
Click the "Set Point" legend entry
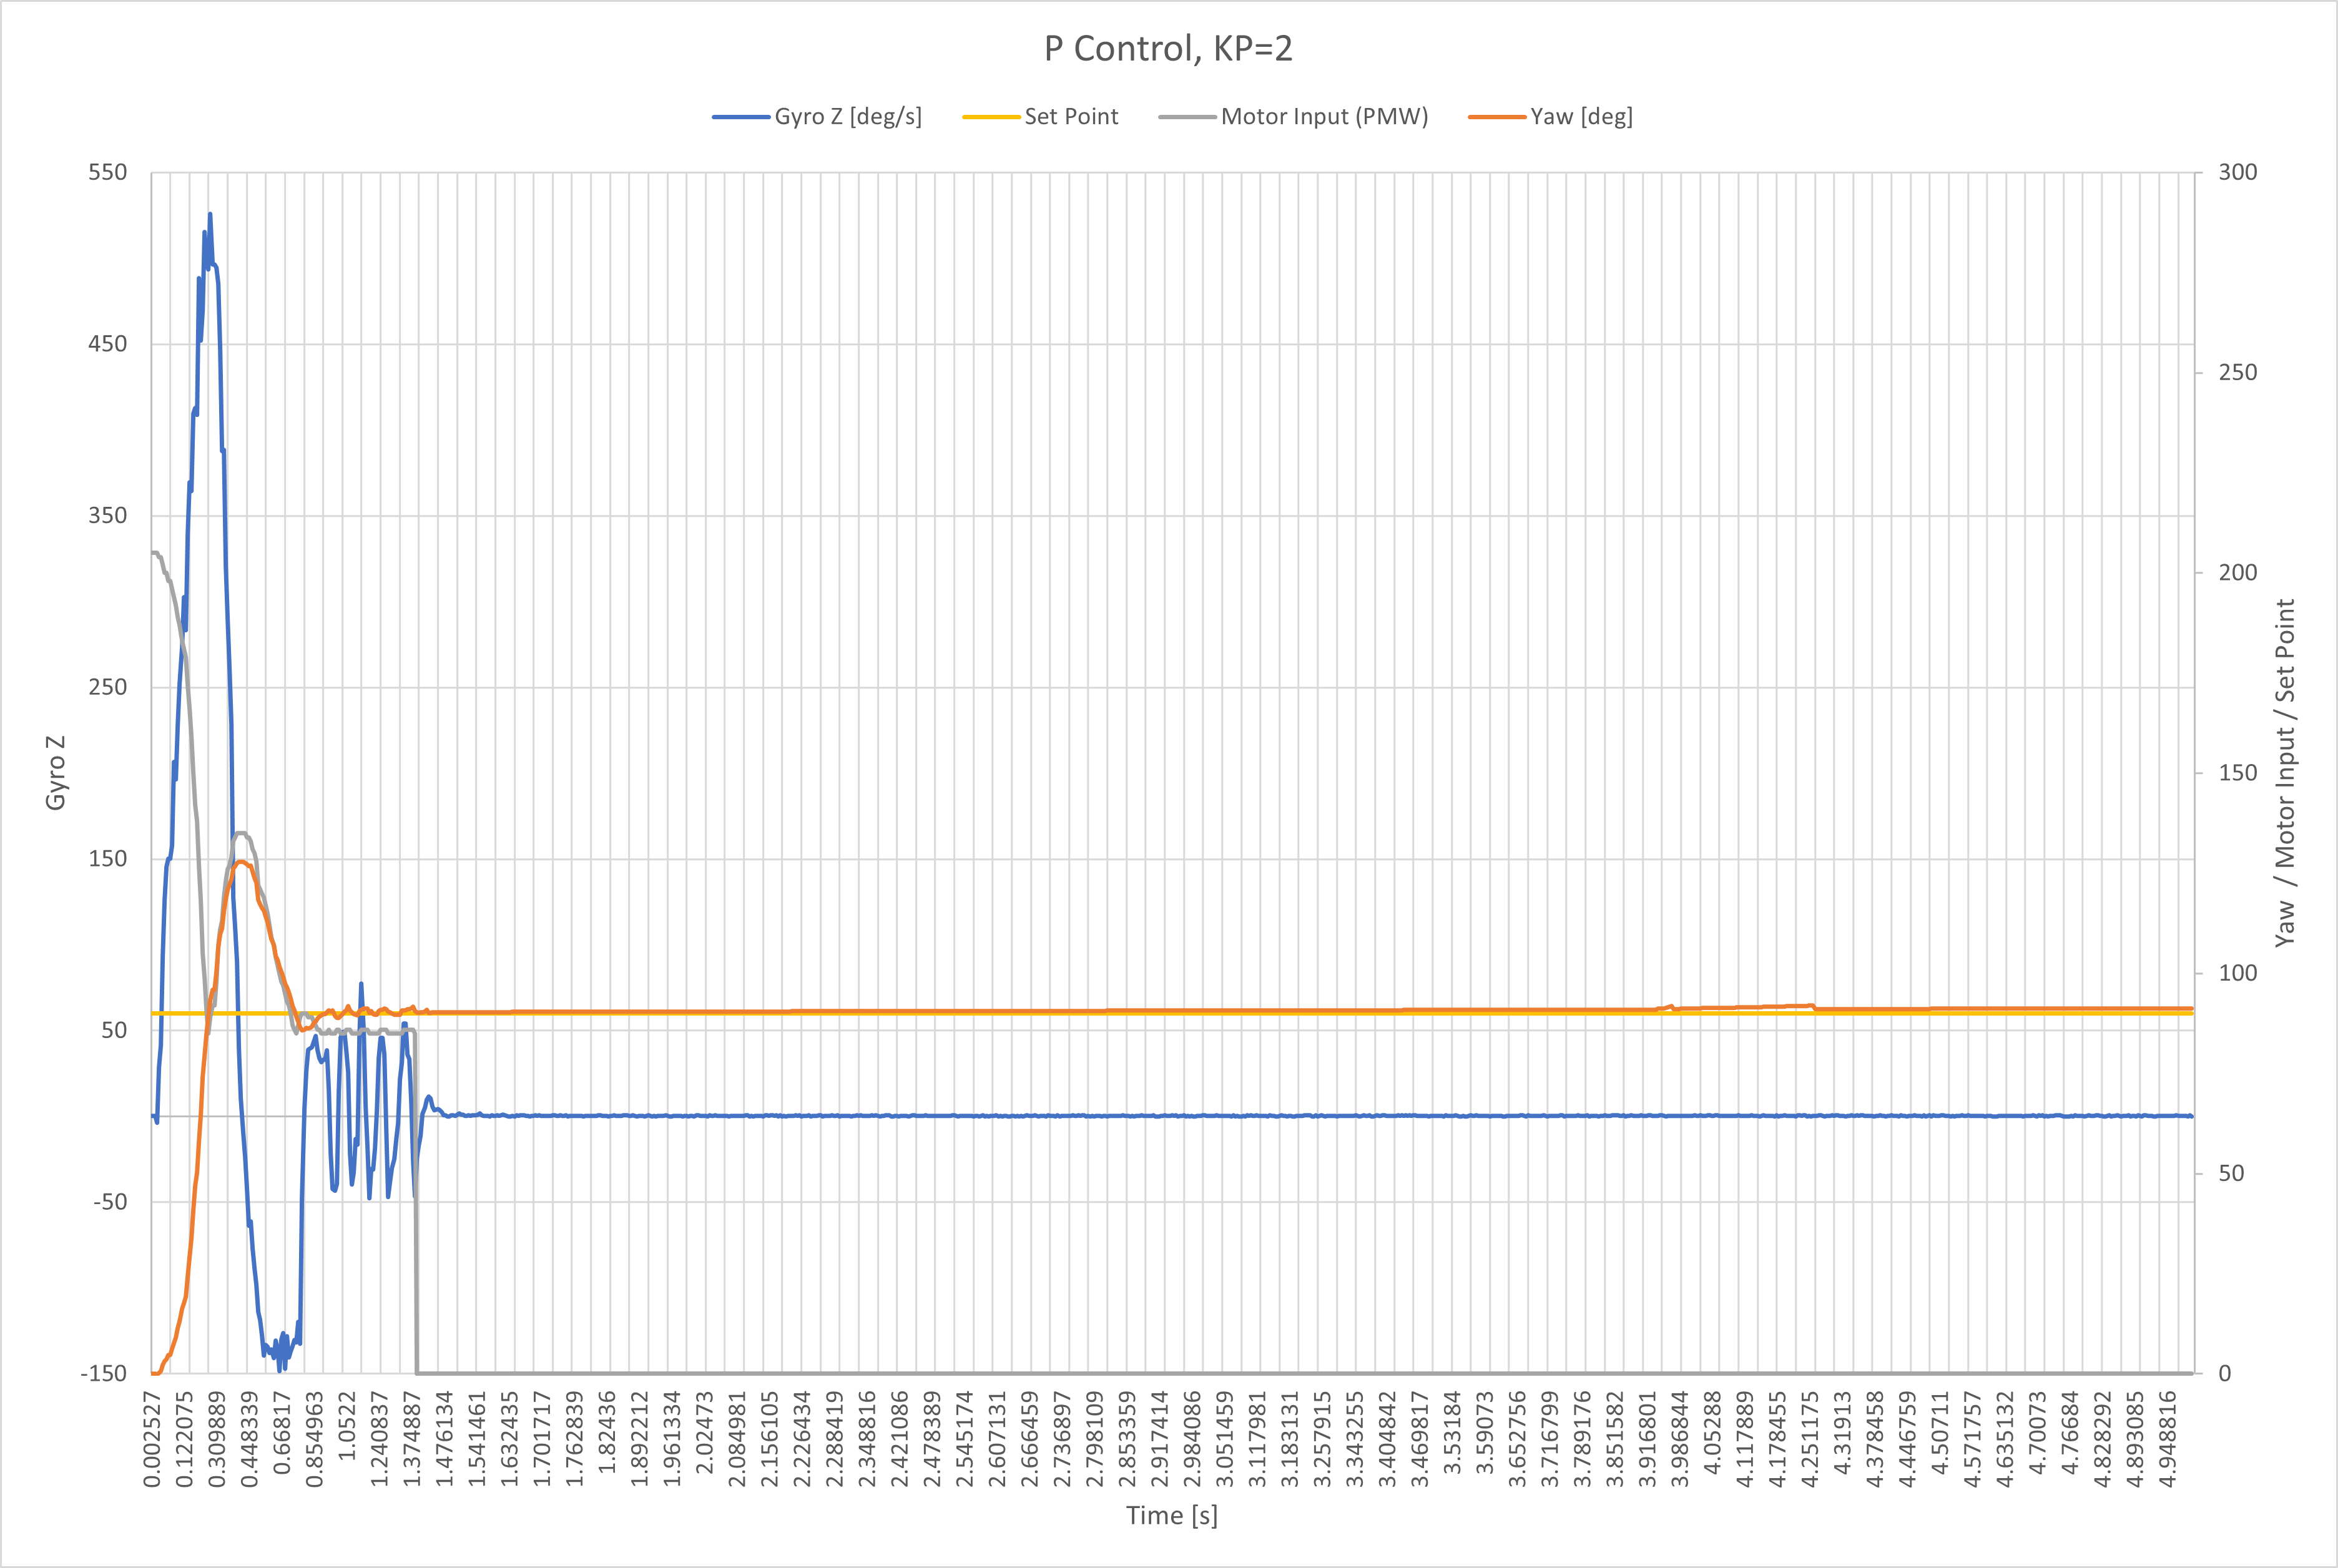tap(1040, 116)
